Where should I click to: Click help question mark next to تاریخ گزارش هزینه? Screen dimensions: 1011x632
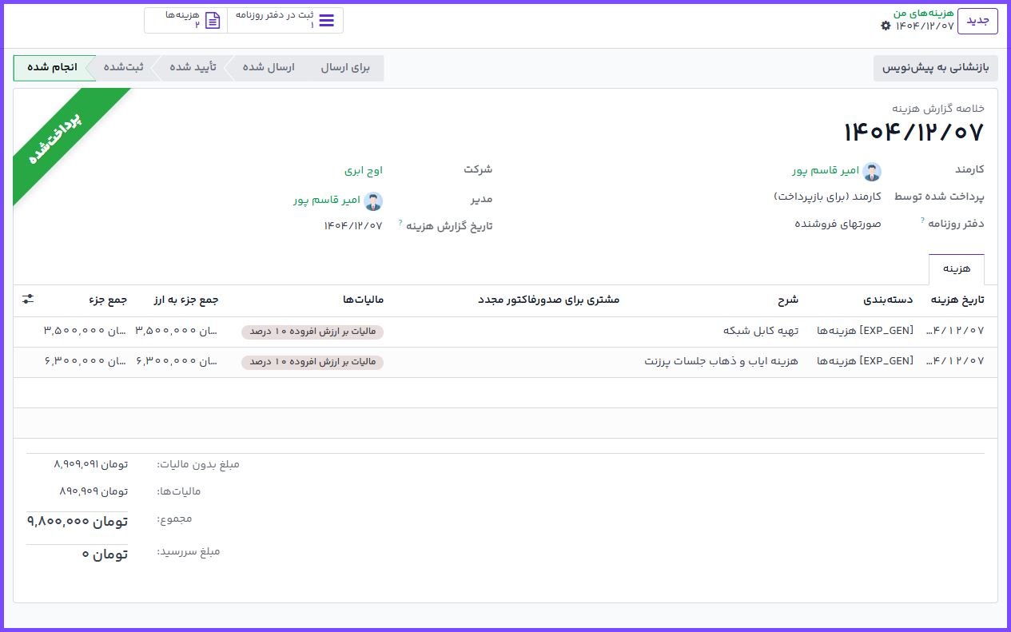[x=400, y=223]
